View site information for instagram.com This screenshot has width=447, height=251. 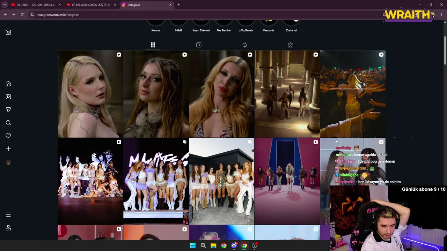point(32,15)
